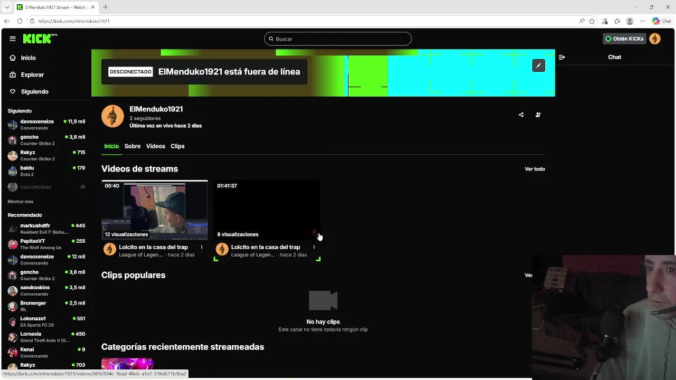Click the ElMenduko1921 channel name
This screenshot has width=676, height=380.
click(x=156, y=109)
